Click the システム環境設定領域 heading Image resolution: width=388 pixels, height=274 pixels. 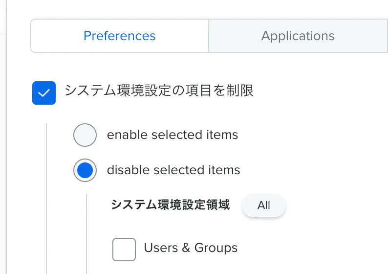click(171, 205)
